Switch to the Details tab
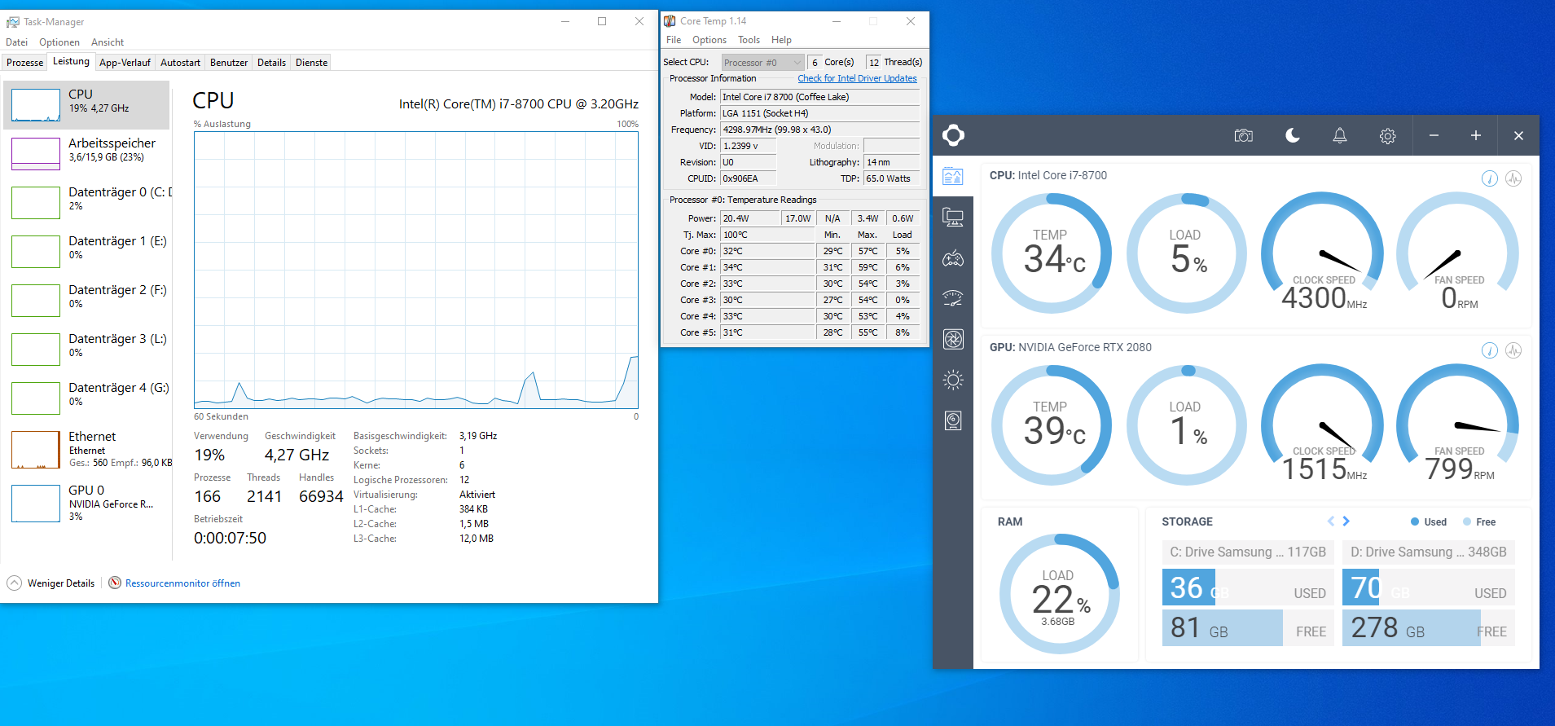1555x726 pixels. click(271, 63)
